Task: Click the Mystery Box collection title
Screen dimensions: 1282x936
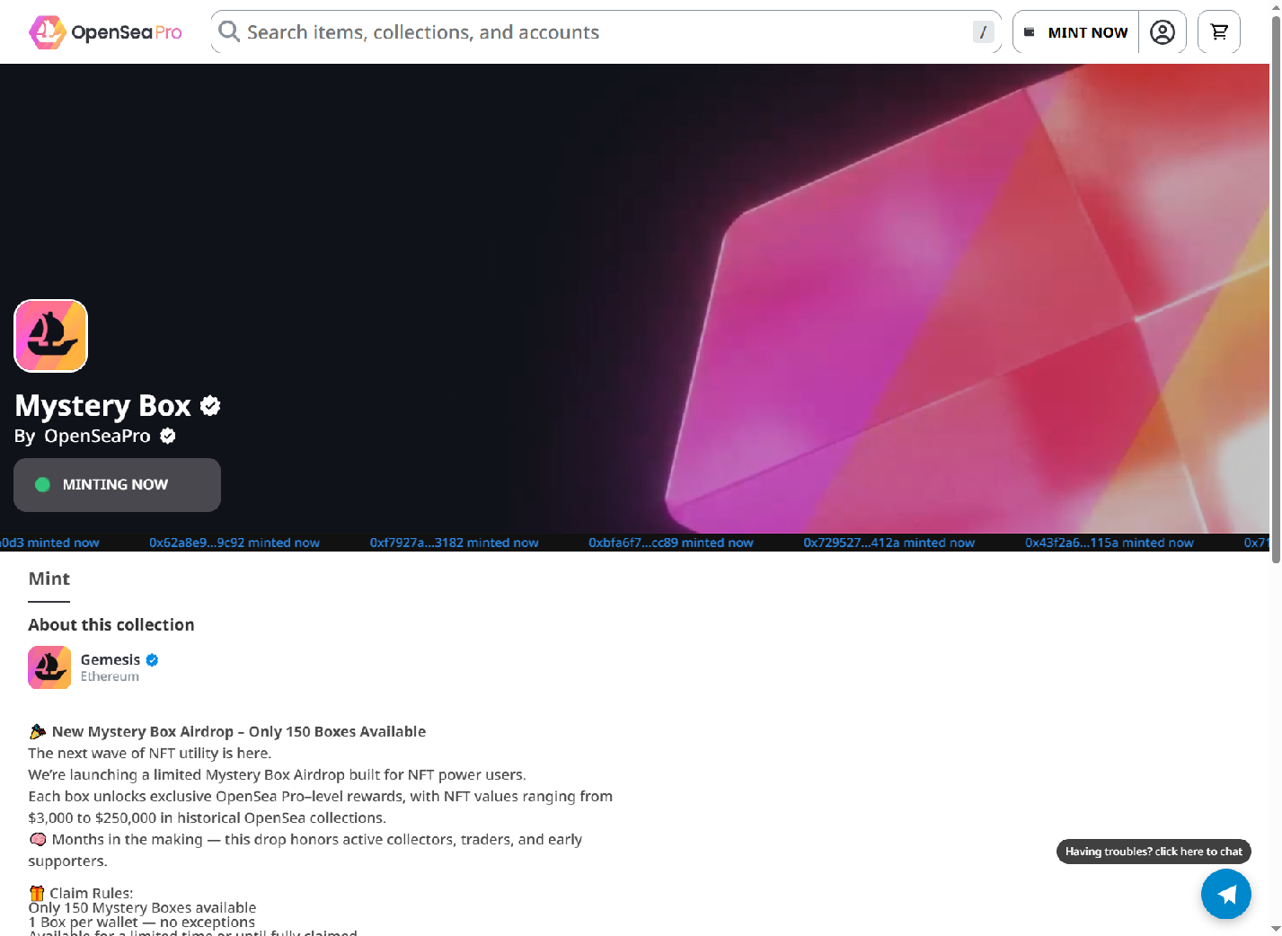Action: coord(103,406)
